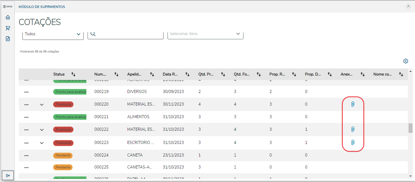This screenshot has width=415, height=182.
Task: Open the home icon in sidebar
Action: pyautogui.click(x=8, y=17)
